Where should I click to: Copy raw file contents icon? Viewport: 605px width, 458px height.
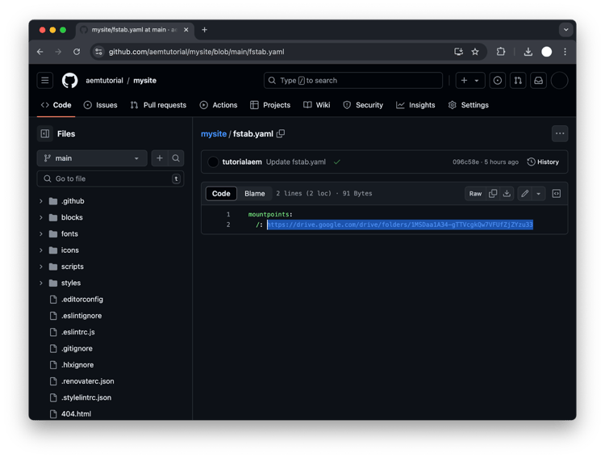point(493,194)
